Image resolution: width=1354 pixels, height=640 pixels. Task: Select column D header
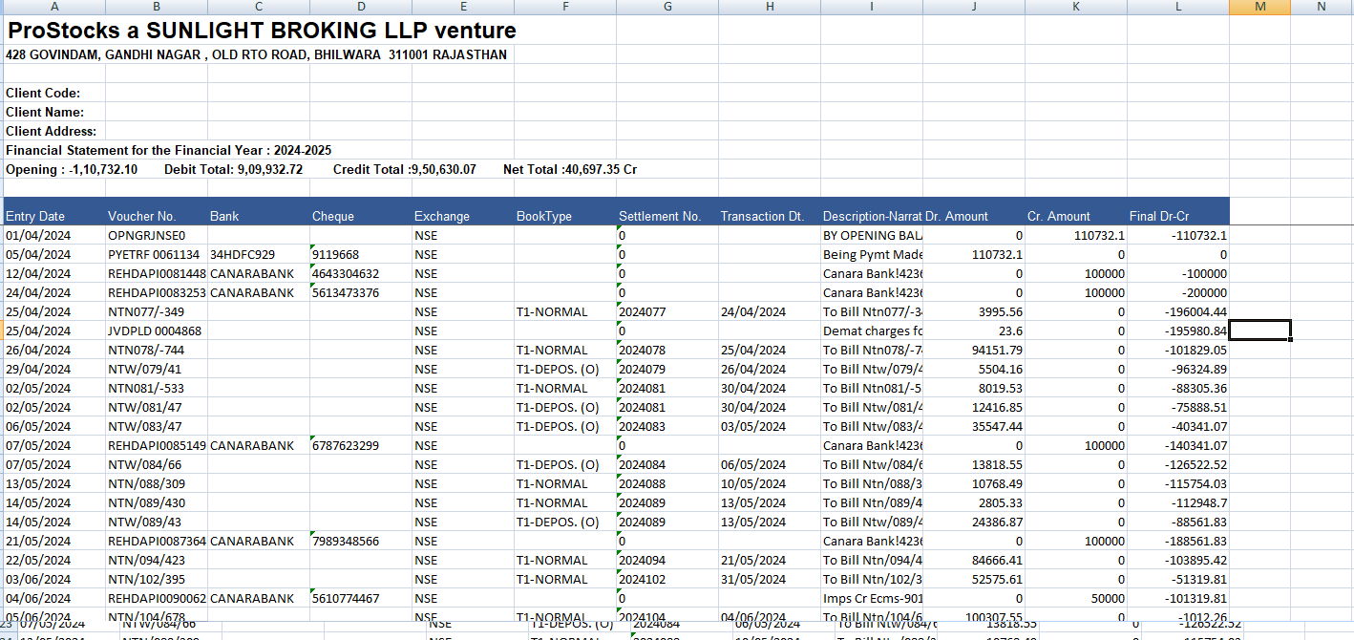click(361, 8)
